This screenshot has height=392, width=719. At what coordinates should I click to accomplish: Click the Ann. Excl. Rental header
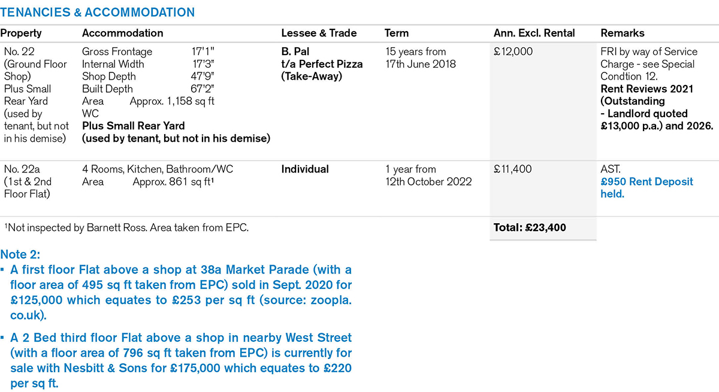534,34
